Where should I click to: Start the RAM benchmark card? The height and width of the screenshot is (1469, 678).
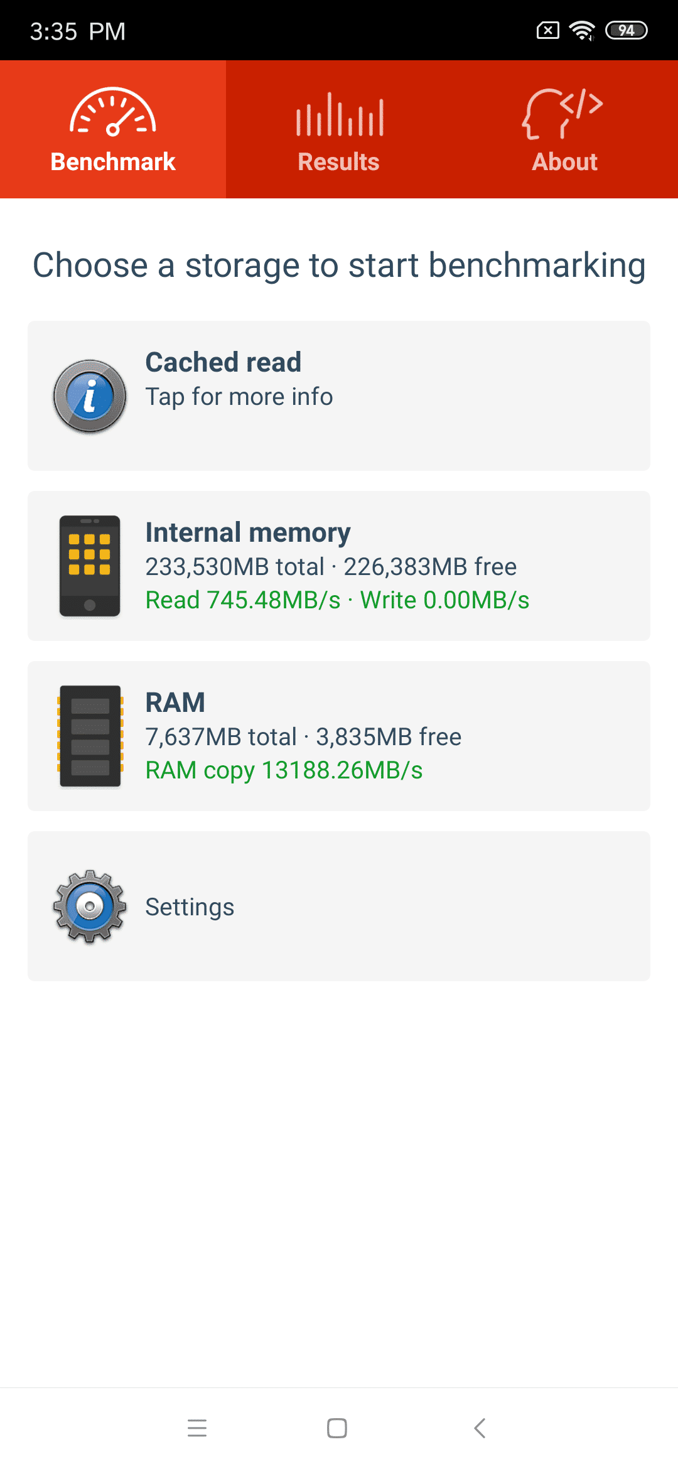coord(339,736)
